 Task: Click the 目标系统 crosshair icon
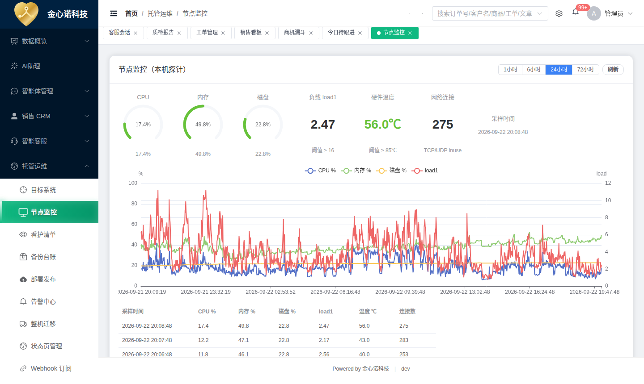click(x=23, y=190)
